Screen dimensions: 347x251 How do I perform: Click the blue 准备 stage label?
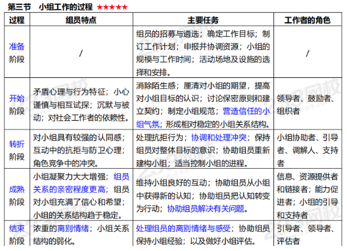[17, 47]
